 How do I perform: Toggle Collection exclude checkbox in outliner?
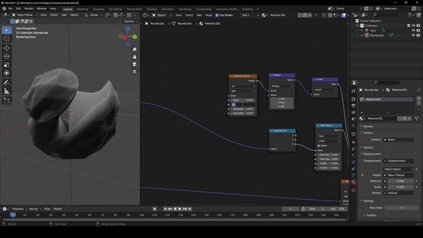coord(408,26)
